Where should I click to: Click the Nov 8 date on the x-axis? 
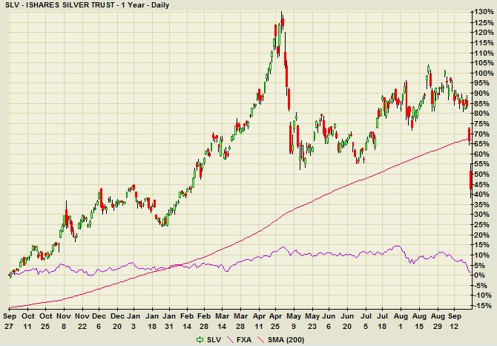(x=65, y=321)
